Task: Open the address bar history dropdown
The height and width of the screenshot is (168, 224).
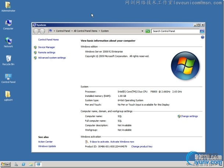Action: coord(142,31)
